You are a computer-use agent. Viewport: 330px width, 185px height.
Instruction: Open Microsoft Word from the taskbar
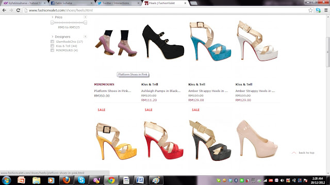[141, 180]
